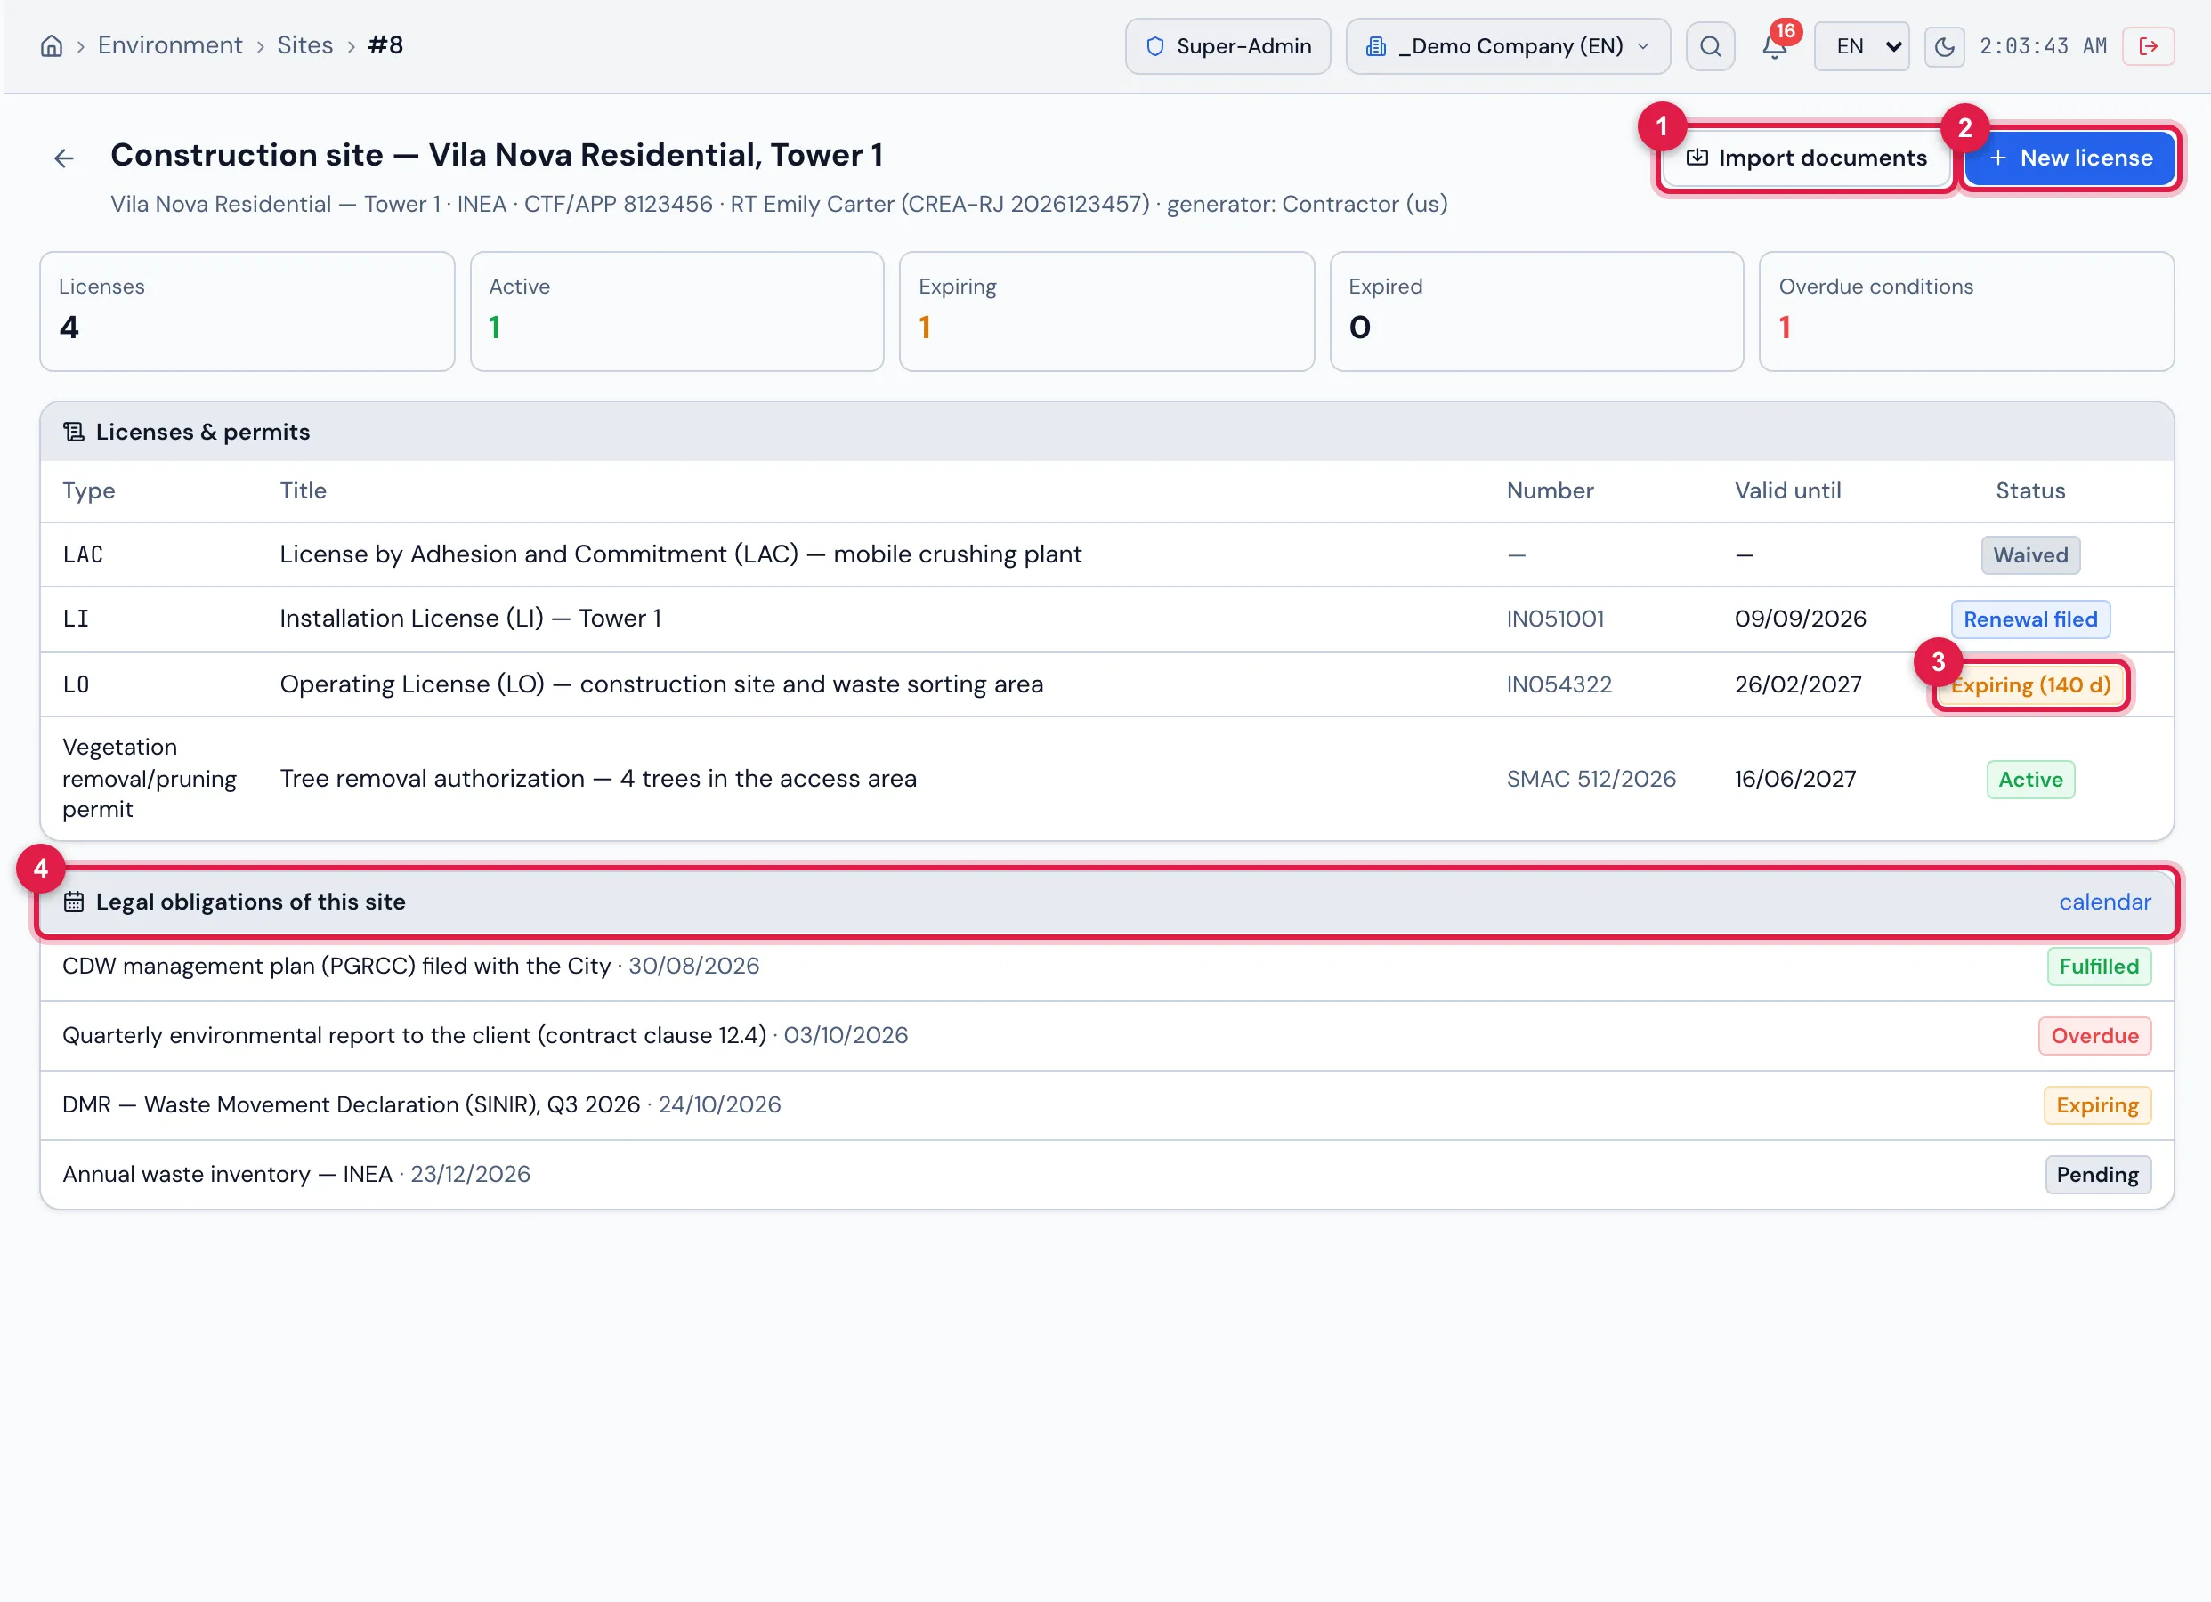The image size is (2211, 1602).
Task: Select Operating License (LO) row title
Action: click(661, 684)
